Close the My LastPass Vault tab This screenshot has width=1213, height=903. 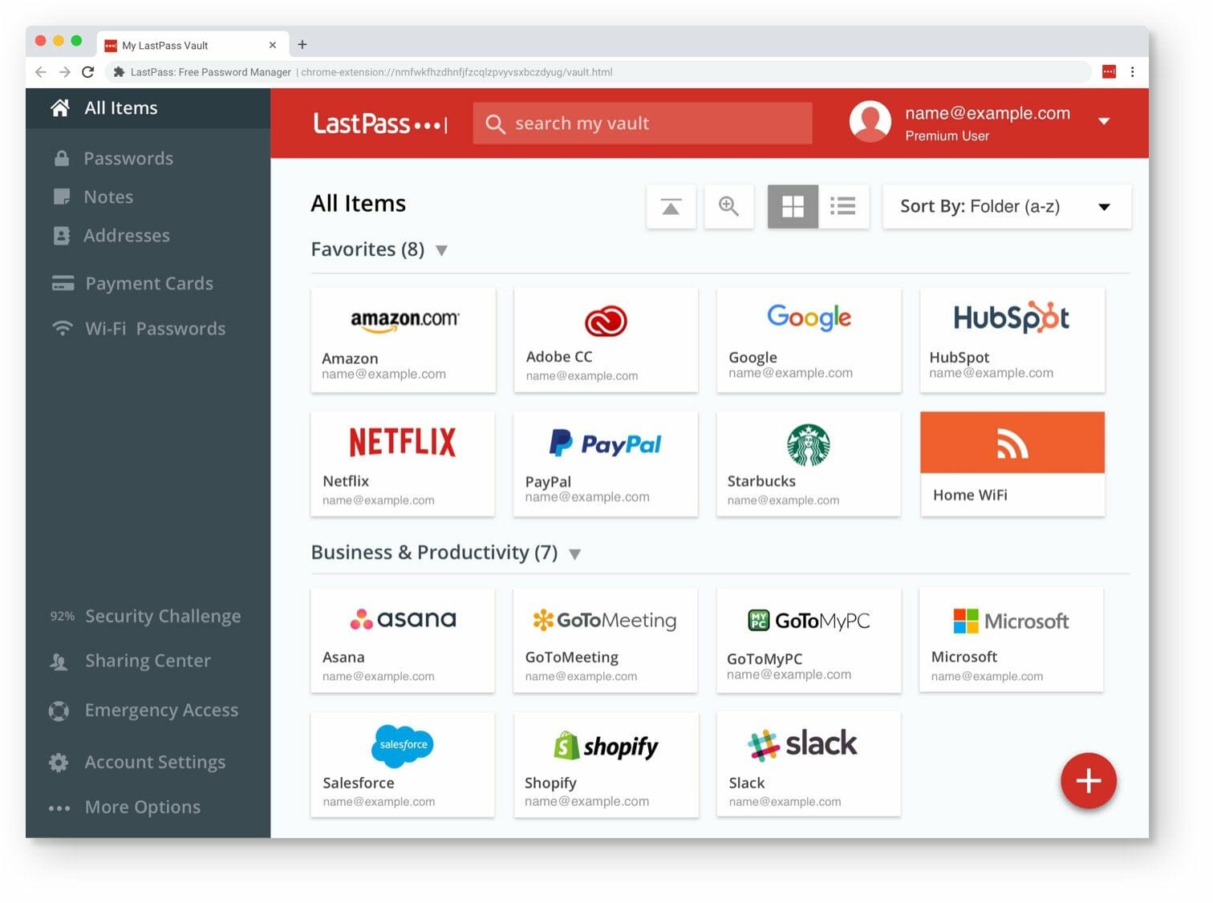(272, 45)
